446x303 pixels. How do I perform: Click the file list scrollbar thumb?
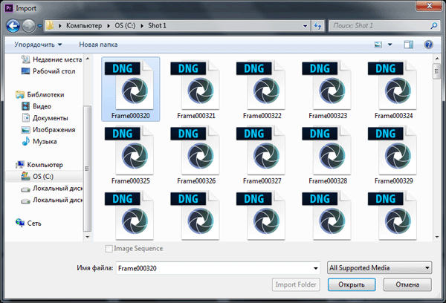pos(437,71)
